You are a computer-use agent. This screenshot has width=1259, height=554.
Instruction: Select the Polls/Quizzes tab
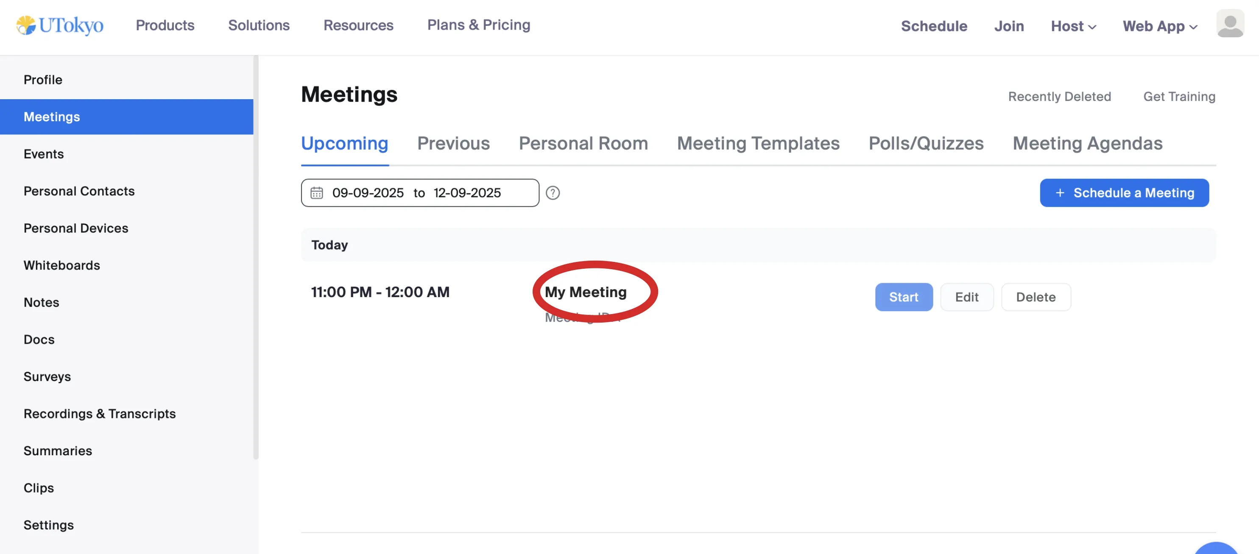(925, 143)
